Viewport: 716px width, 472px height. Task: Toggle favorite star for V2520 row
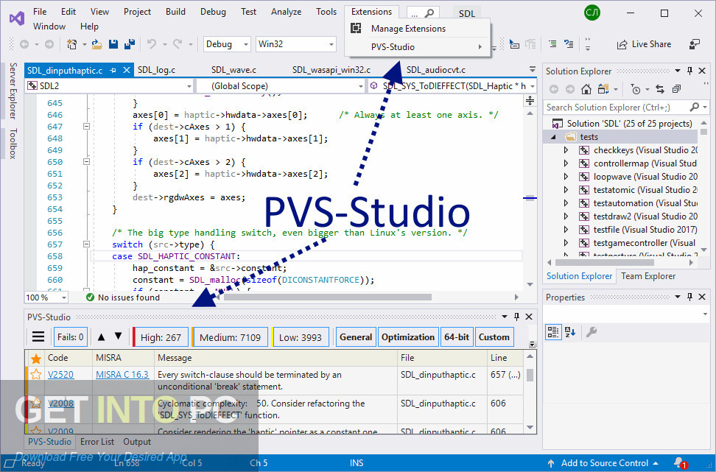pyautogui.click(x=36, y=375)
